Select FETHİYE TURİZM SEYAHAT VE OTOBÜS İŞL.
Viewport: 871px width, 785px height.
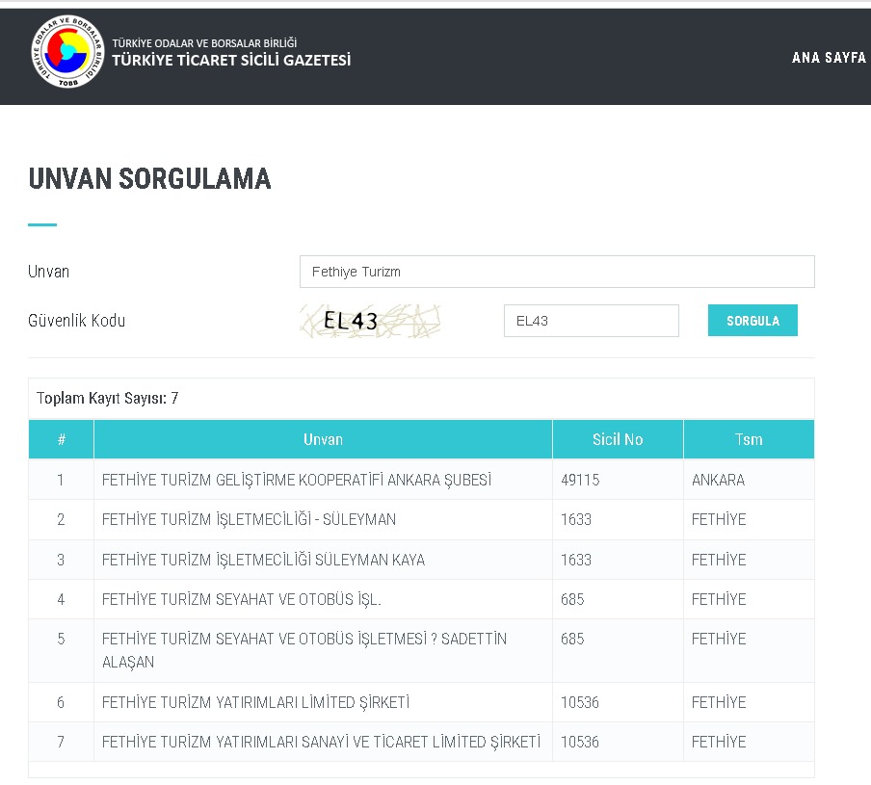pos(242,599)
